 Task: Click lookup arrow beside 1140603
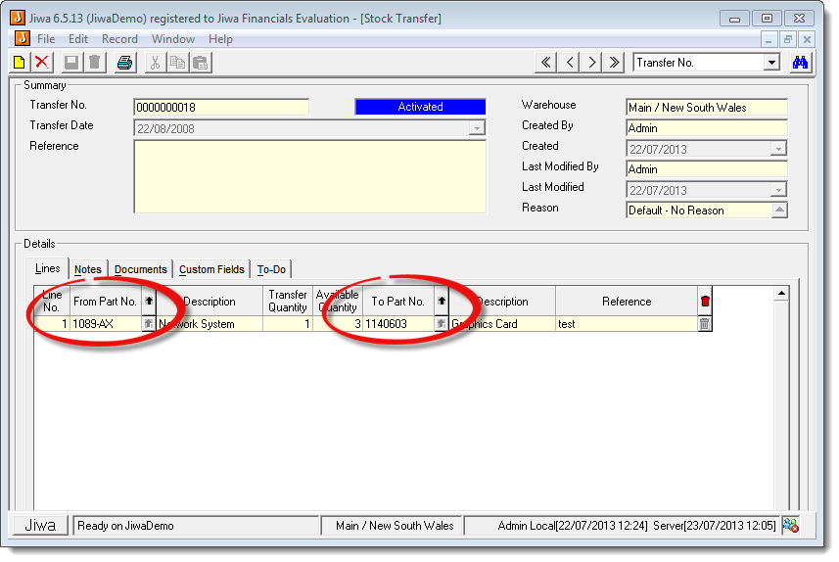click(x=441, y=324)
